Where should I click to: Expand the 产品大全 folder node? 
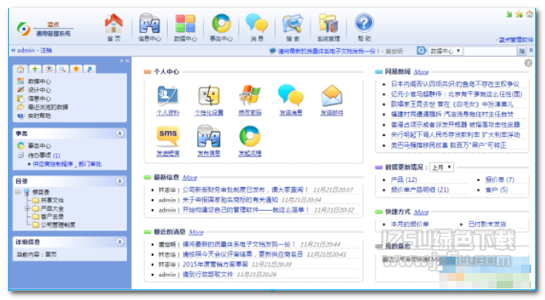tap(28, 208)
